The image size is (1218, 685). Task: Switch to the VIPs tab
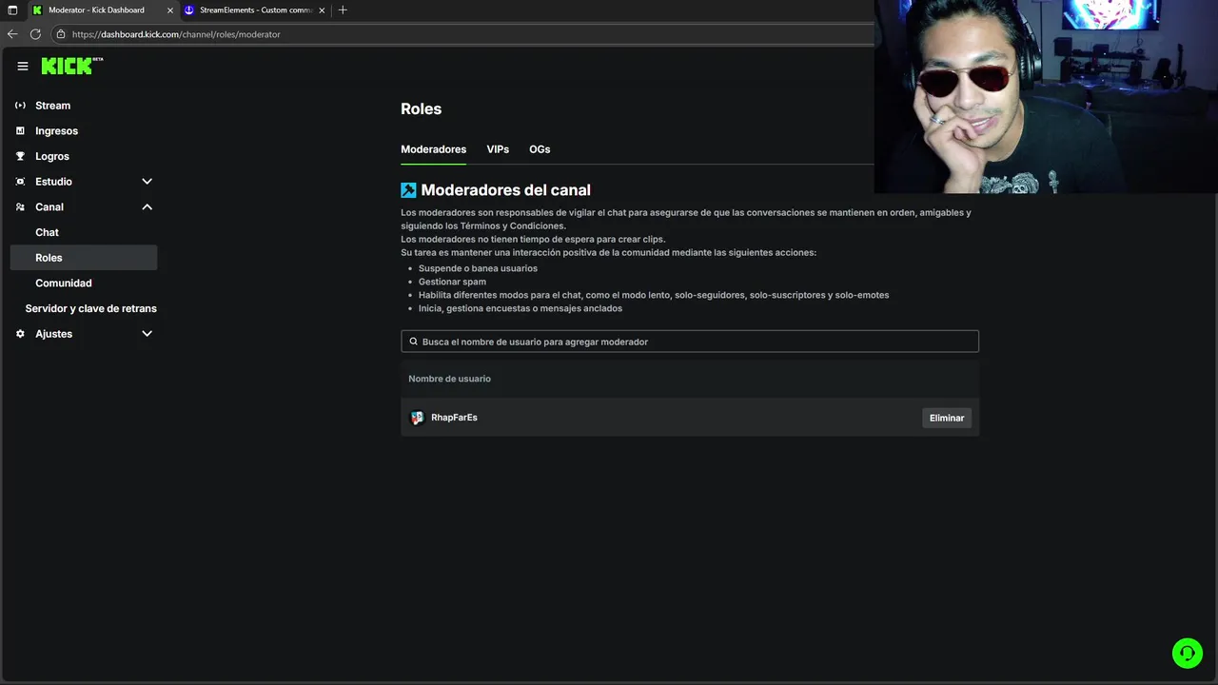coord(498,149)
